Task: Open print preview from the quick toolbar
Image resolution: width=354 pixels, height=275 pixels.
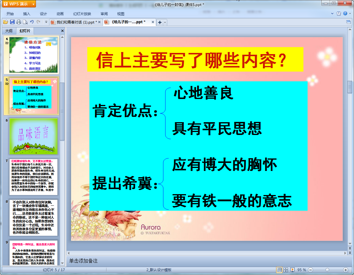Action: [25, 22]
